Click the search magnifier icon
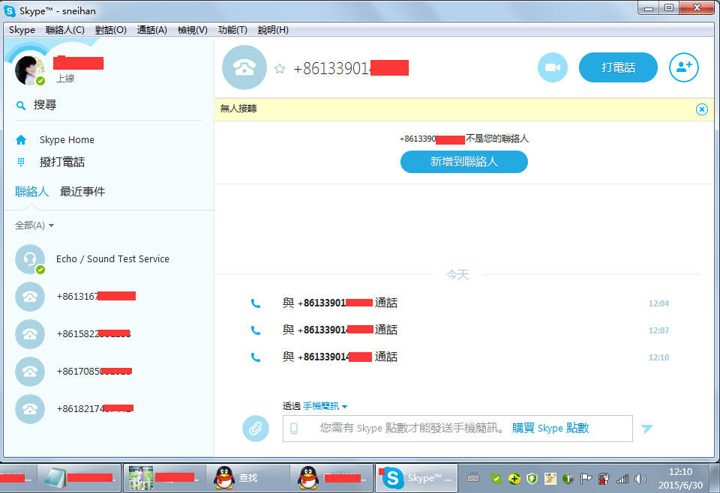The image size is (720, 493). point(21,106)
